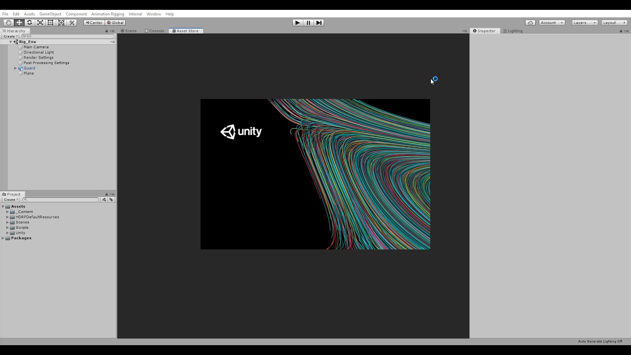The image size is (631, 355).
Task: Open the Window menu
Action: [x=153, y=14]
